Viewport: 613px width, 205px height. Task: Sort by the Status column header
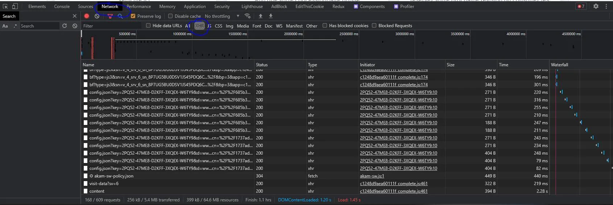click(280, 64)
